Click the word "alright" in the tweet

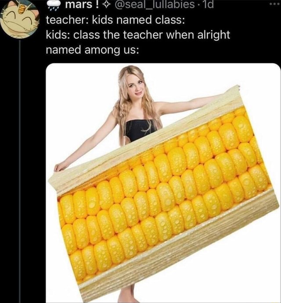214,35
